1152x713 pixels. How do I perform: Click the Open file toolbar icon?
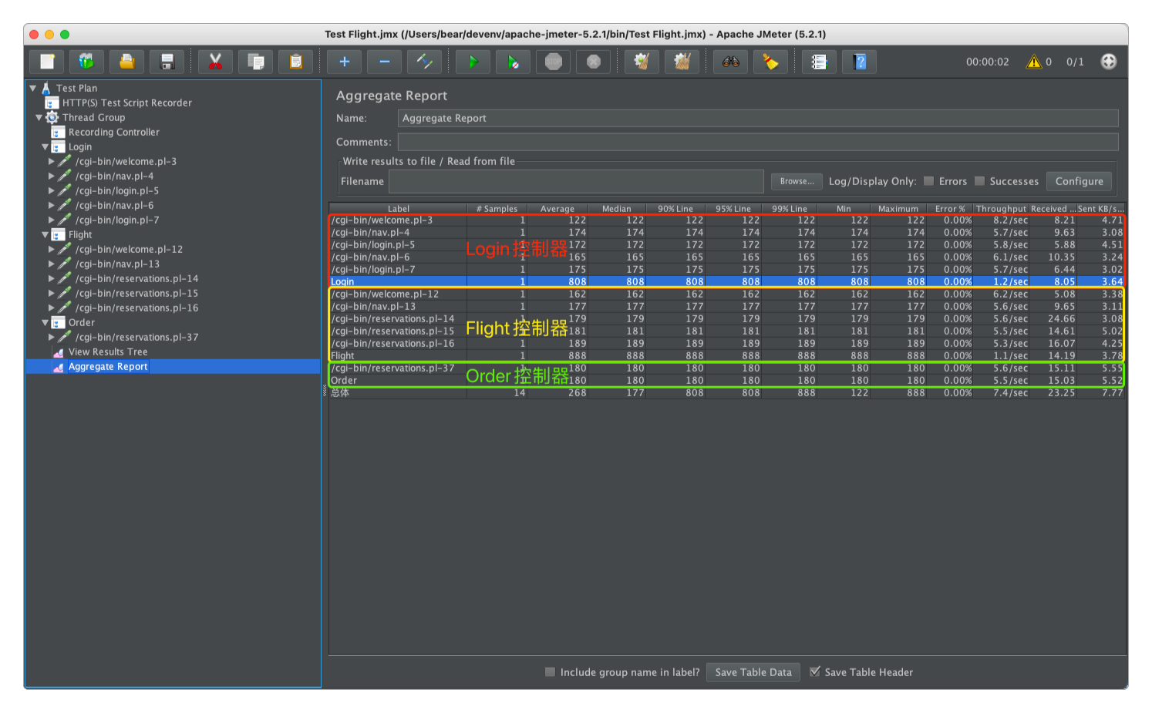pyautogui.click(x=126, y=62)
